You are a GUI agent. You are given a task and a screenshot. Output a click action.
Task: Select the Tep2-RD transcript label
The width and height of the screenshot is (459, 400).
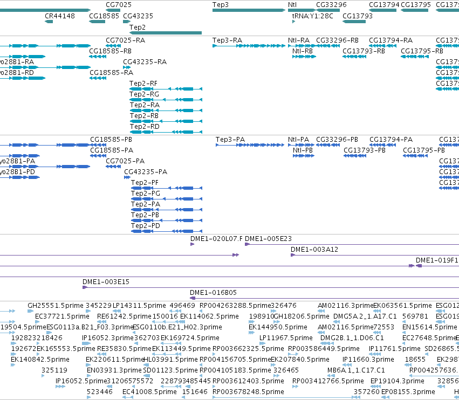point(145,126)
